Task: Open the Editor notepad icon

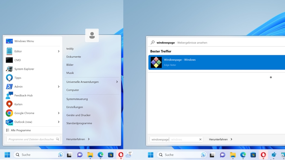Action: [x=9, y=51]
